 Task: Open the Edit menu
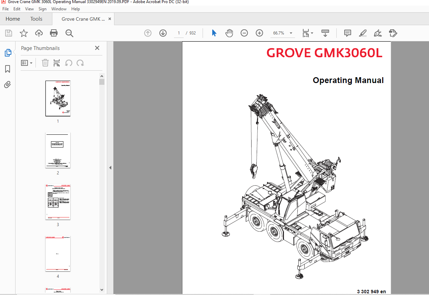point(17,9)
